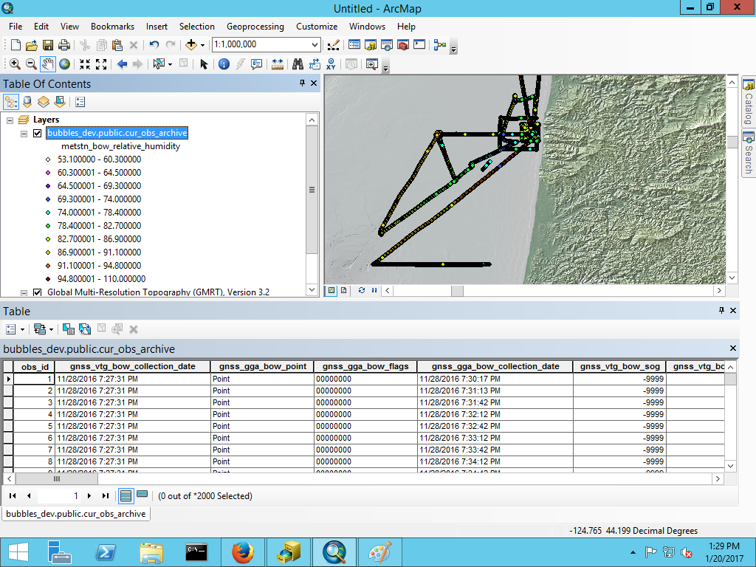The image size is (756, 567).
Task: Undo the last action
Action: [x=154, y=45]
